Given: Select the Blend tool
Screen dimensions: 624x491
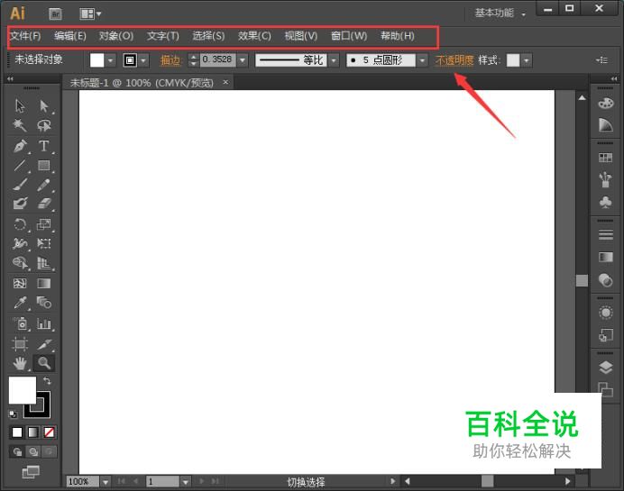Looking at the screenshot, I should [44, 303].
